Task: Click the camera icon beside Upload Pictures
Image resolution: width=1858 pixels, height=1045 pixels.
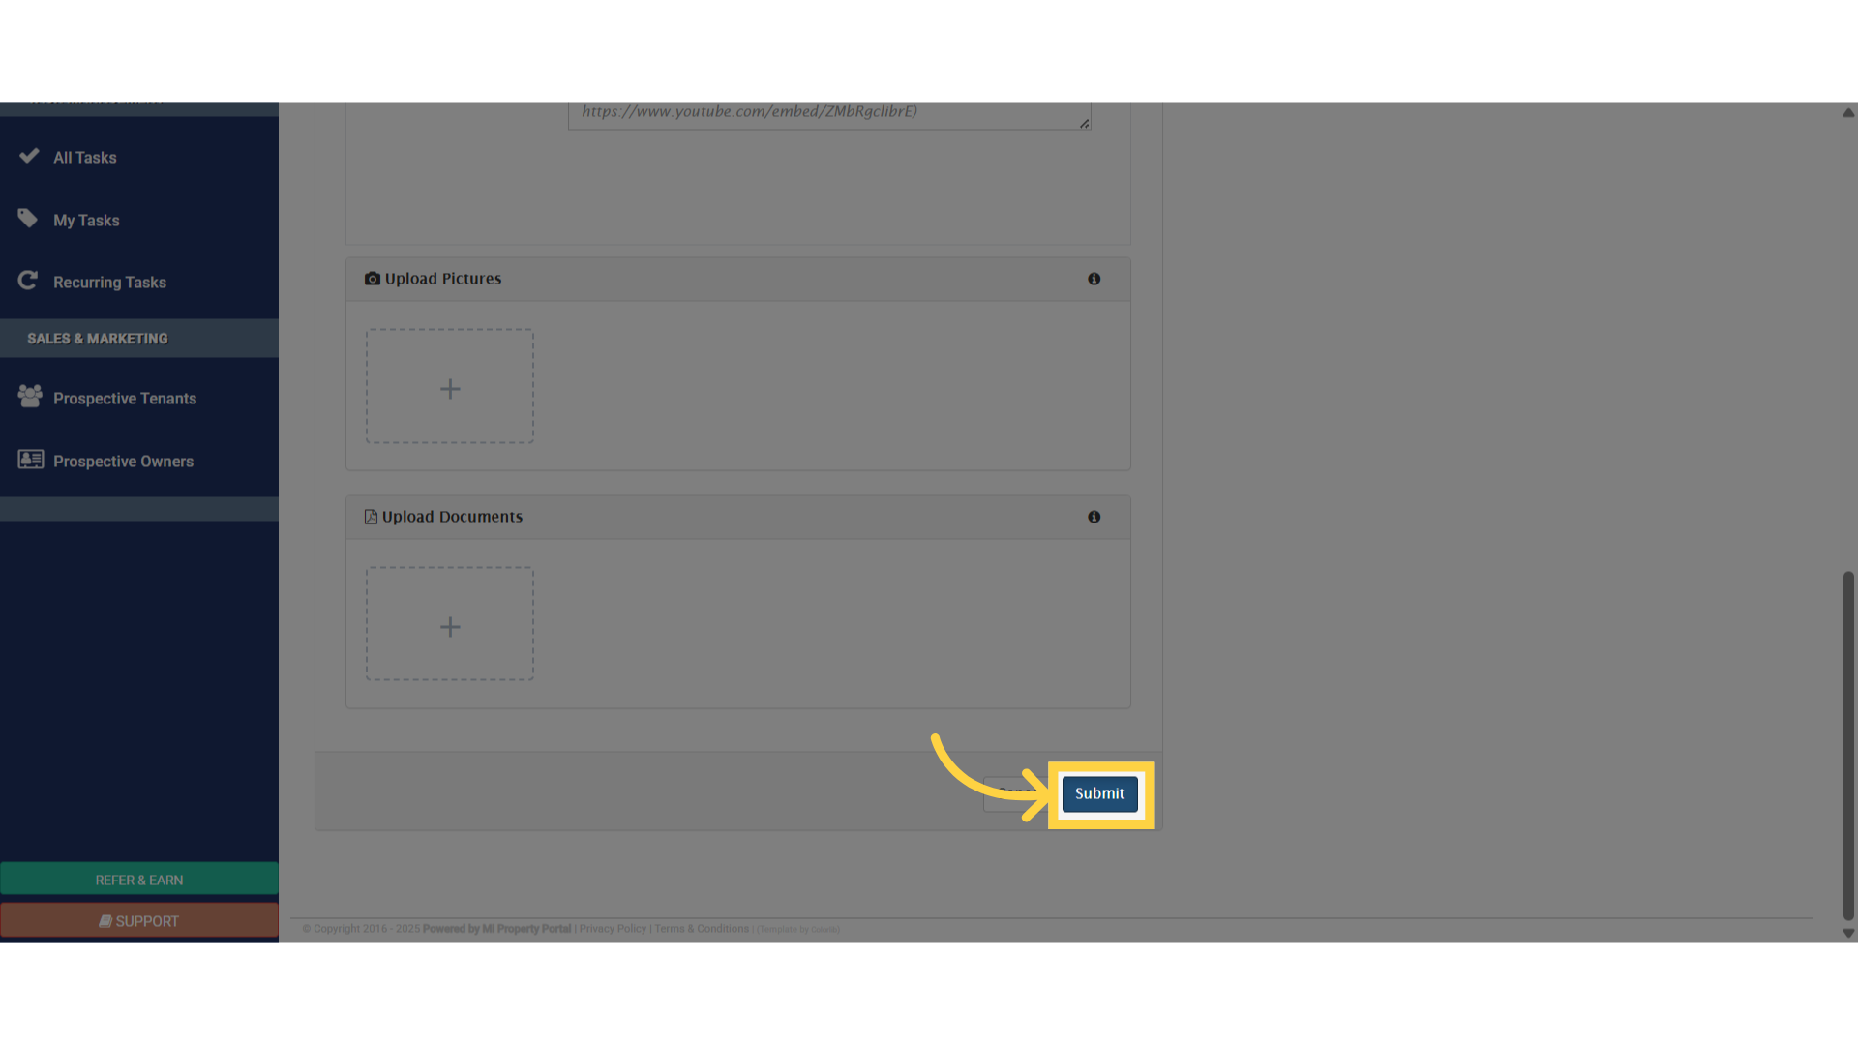Action: point(372,279)
